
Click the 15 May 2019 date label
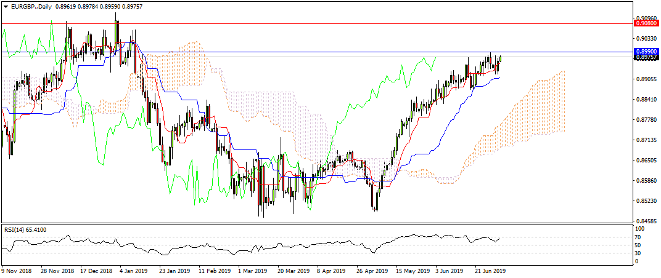point(411,270)
